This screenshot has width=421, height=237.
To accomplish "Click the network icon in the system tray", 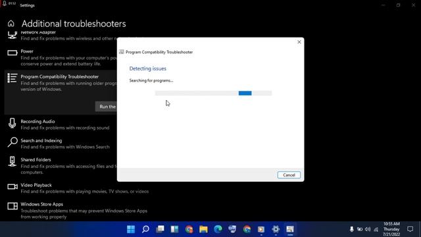I will pyautogui.click(x=376, y=229).
